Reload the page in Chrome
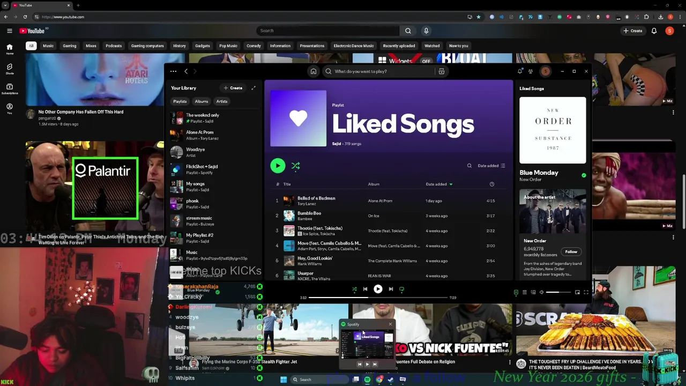Image resolution: width=686 pixels, height=386 pixels. tap(25, 17)
